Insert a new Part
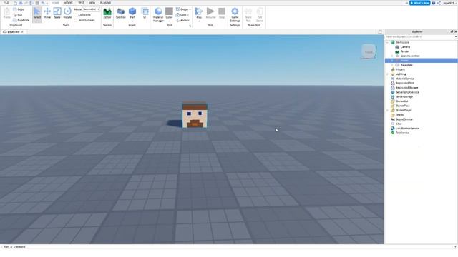The image size is (458, 257). 132,12
